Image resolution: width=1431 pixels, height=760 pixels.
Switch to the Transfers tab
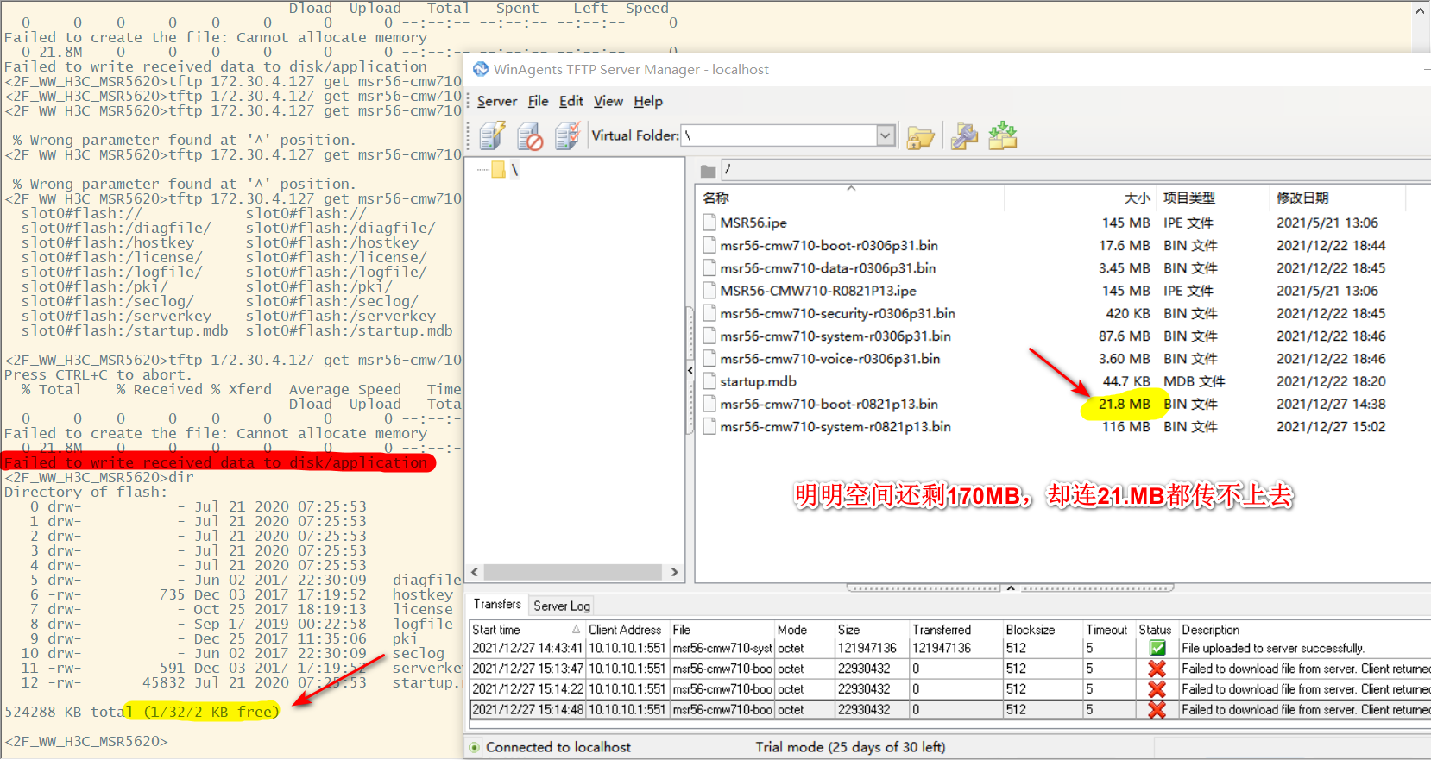(x=497, y=604)
